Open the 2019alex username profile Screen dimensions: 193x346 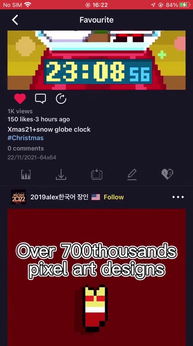(59, 197)
